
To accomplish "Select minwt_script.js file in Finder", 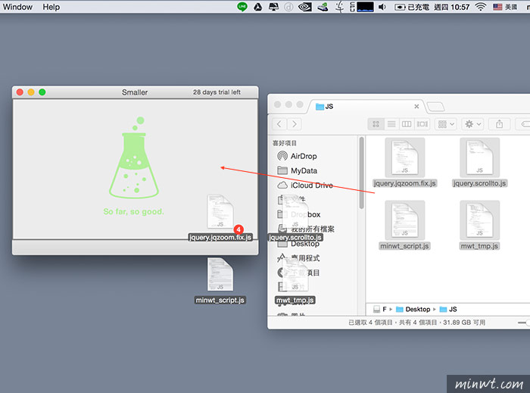I will [404, 220].
